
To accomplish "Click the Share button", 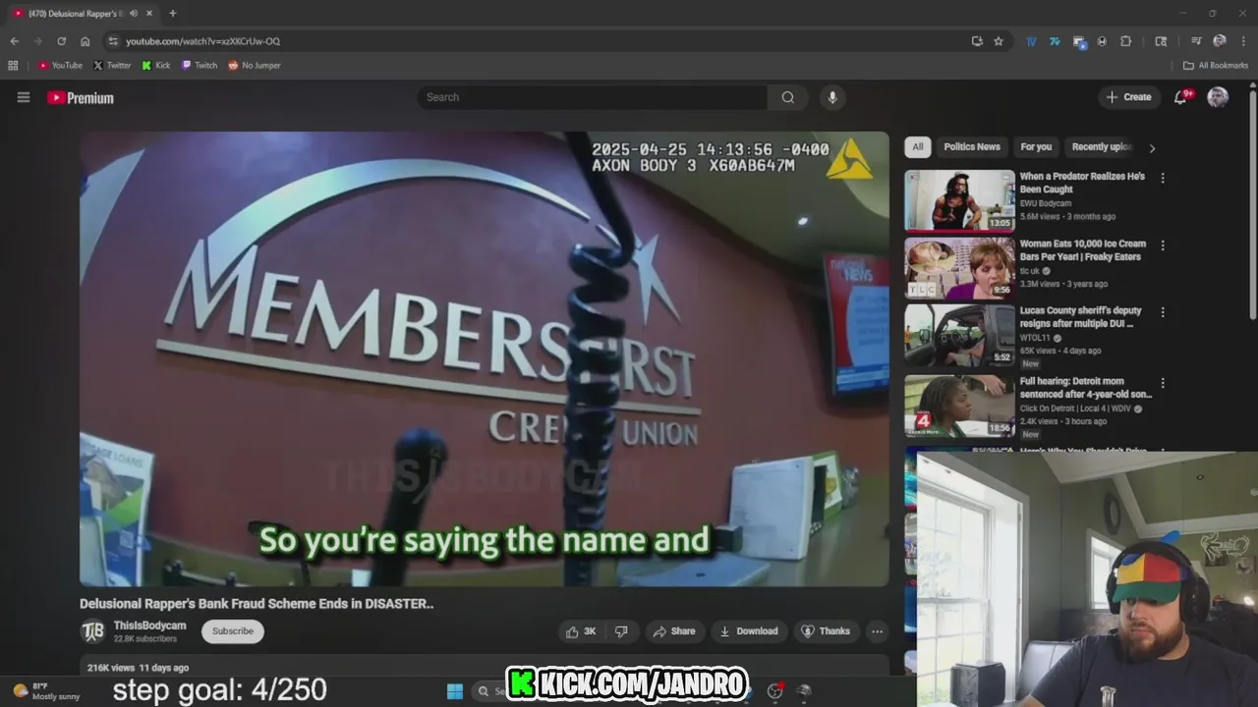I will coord(674,631).
